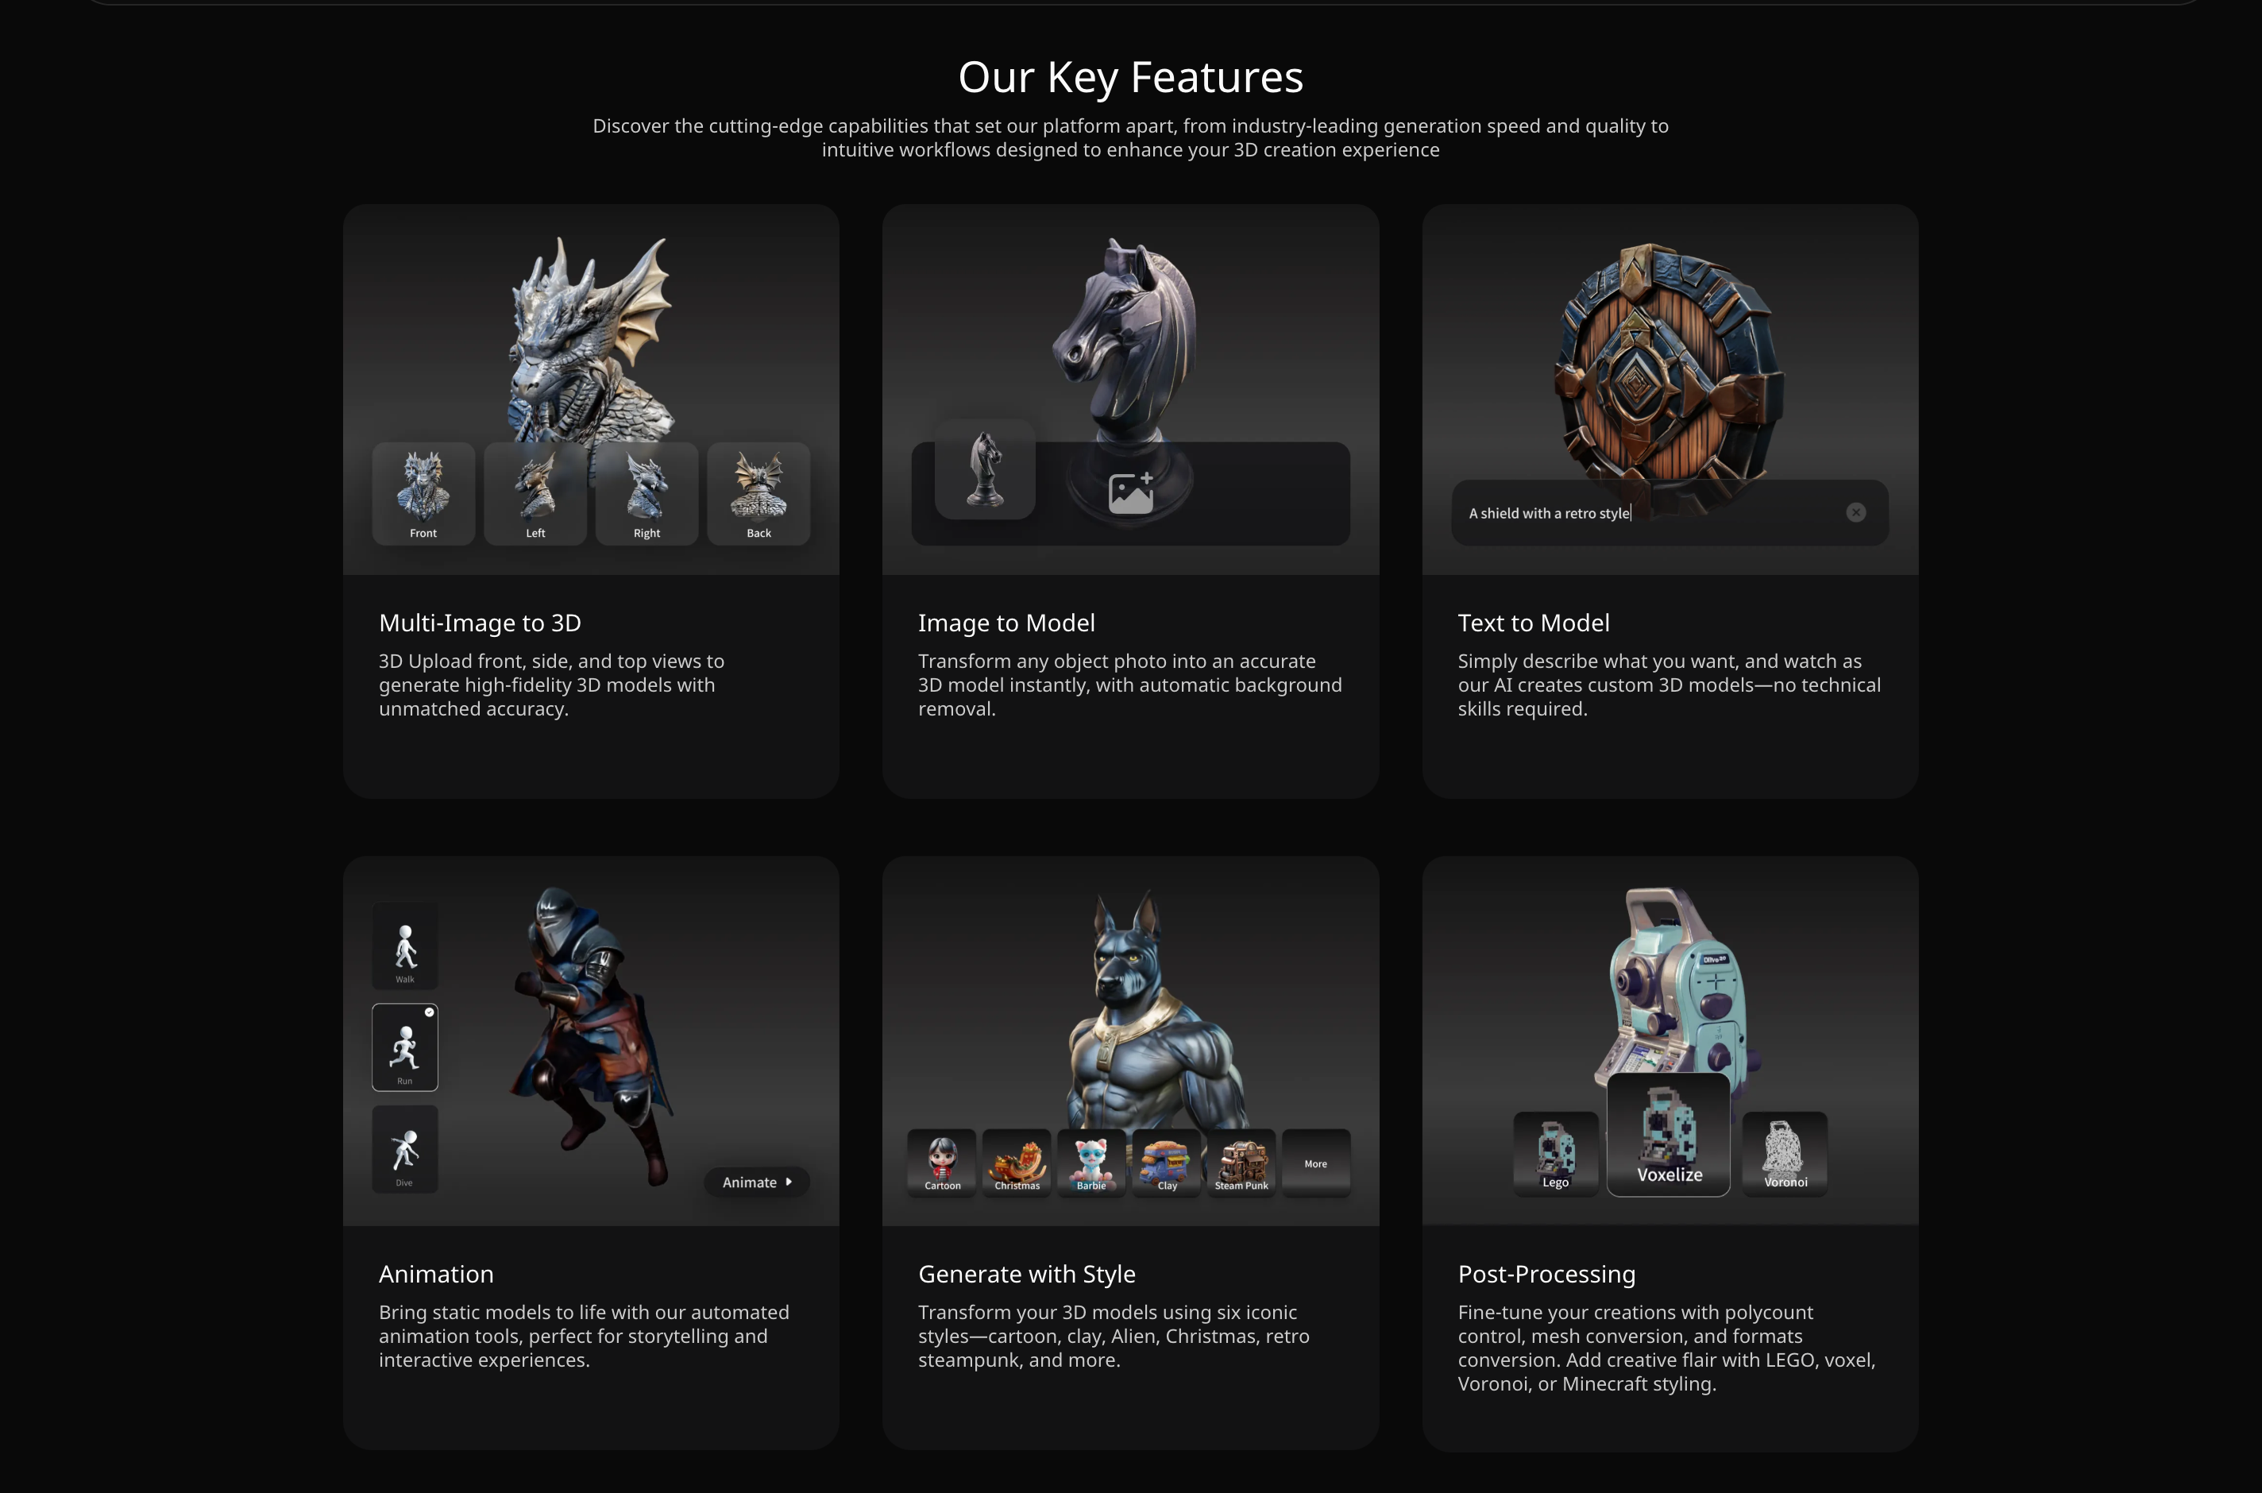Click the Animate play button
The width and height of the screenshot is (2262, 1493).
pyautogui.click(x=757, y=1182)
